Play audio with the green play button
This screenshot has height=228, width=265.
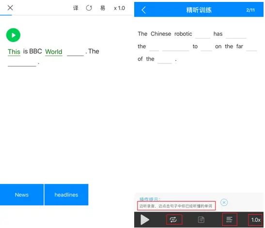pyautogui.click(x=13, y=35)
